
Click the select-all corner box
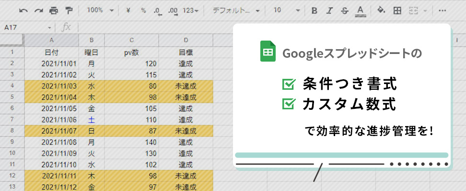12,40
